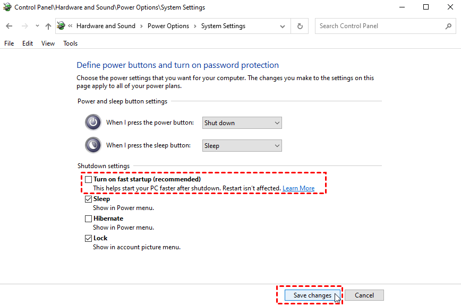This screenshot has height=306, width=461.
Task: Open the sleep button action dropdown
Action: pyautogui.click(x=242, y=146)
